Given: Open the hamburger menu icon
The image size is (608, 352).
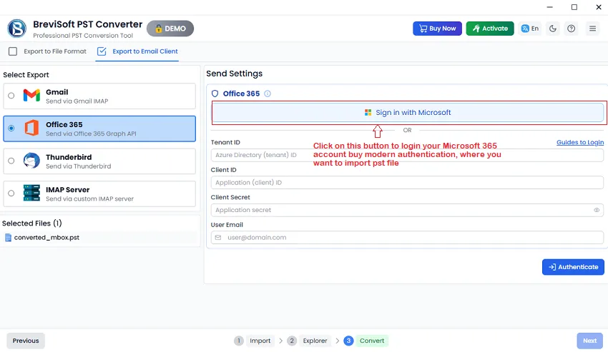Looking at the screenshot, I should 592,29.
